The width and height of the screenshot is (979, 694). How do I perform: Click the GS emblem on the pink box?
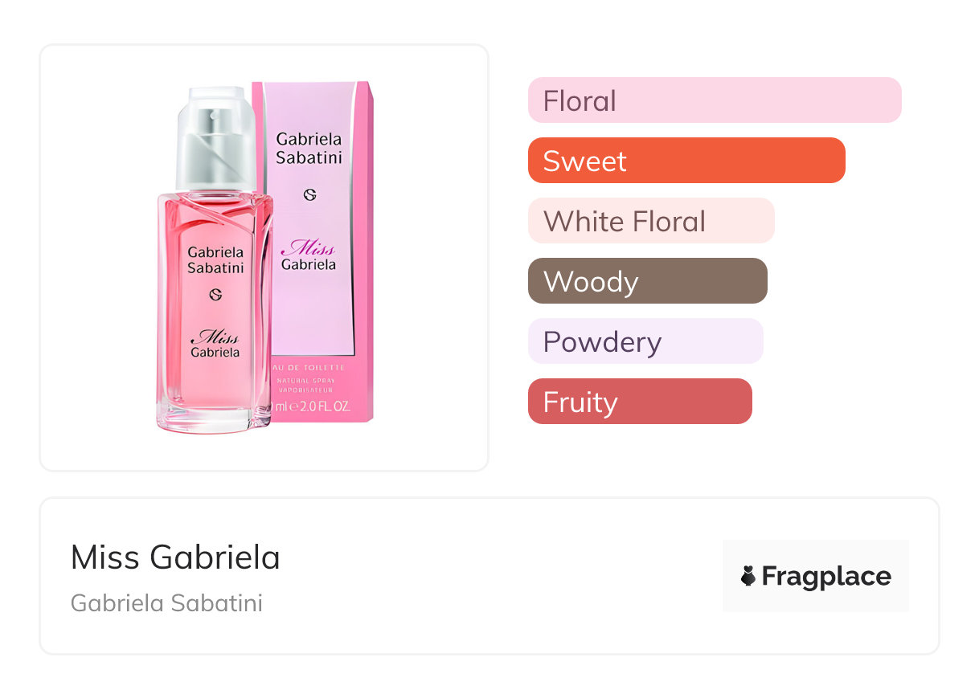[x=309, y=194]
